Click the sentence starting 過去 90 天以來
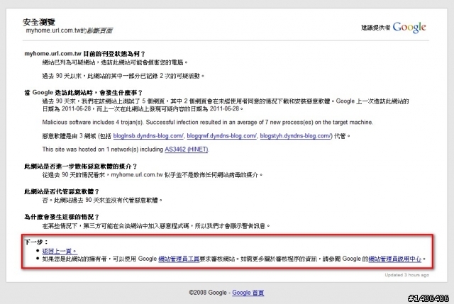 (123, 76)
